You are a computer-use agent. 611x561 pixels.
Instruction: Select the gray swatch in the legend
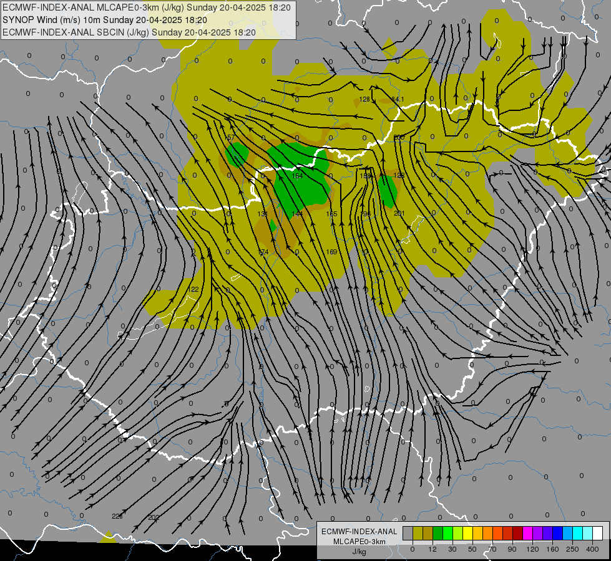point(408,534)
